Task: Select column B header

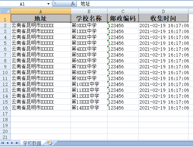Action: 89,11
